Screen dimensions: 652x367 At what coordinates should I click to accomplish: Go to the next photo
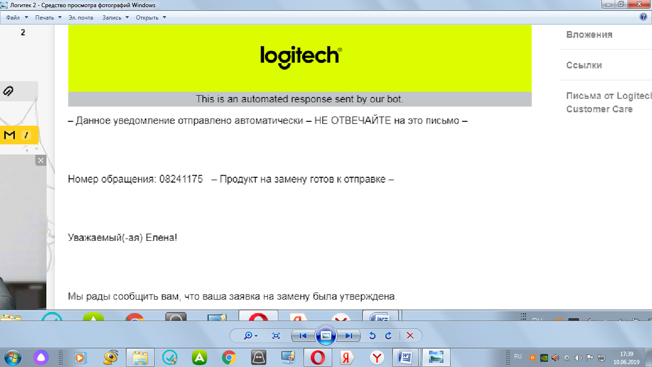[348, 336]
